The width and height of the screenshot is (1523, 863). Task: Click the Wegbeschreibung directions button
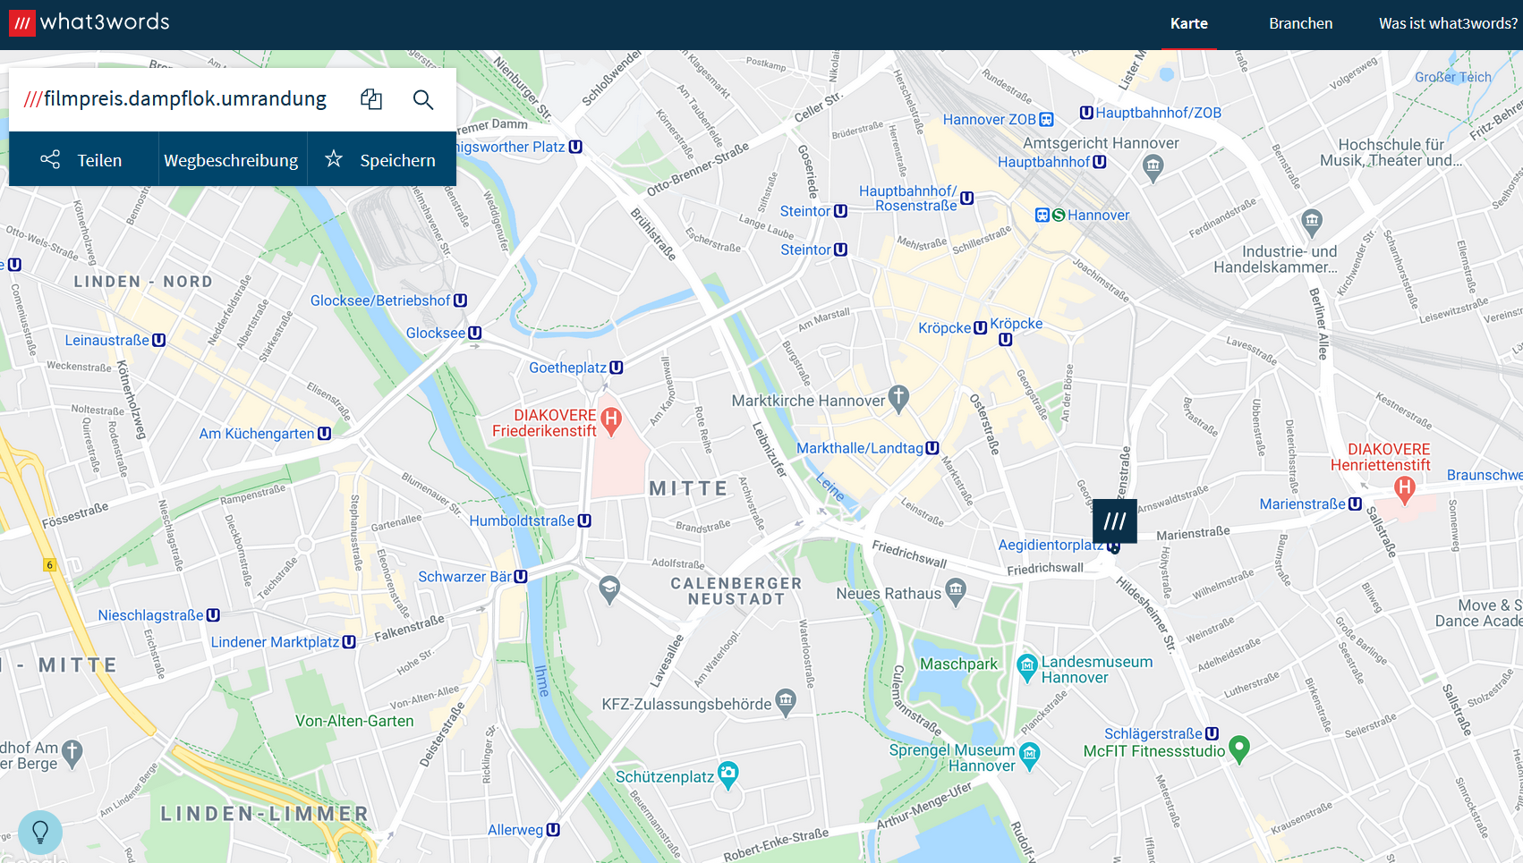tap(232, 160)
